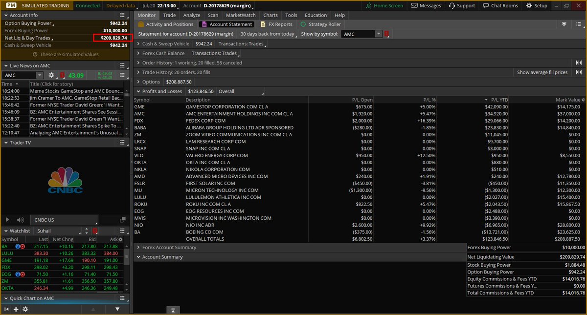Open 30 days back from today dropdown
This screenshot has width=587, height=315.
tap(269, 34)
